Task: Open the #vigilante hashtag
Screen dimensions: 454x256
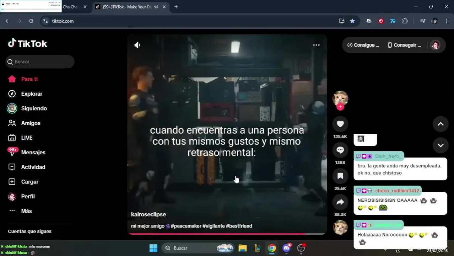Action: [x=214, y=226]
